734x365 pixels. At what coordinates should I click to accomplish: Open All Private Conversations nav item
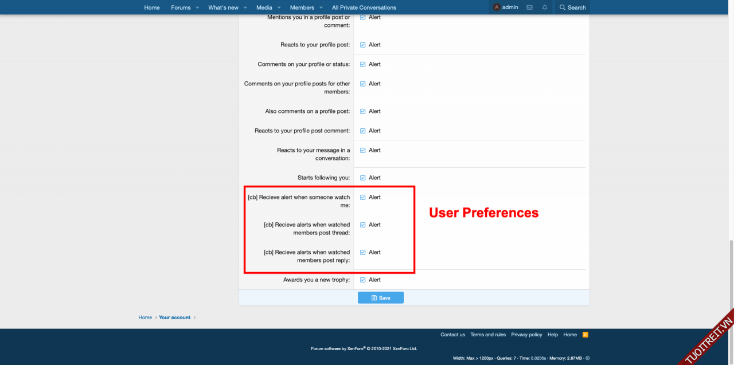[x=364, y=7]
